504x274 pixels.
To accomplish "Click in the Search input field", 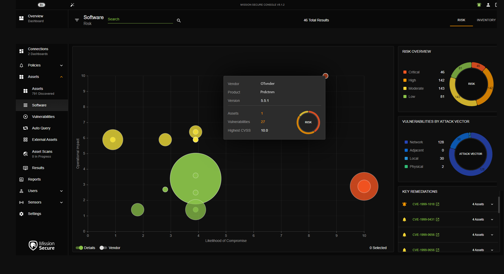I will (140, 19).
